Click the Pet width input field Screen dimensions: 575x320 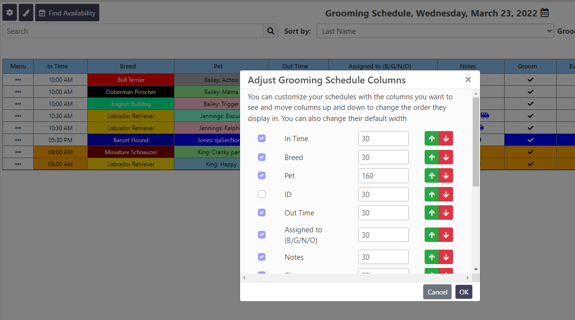click(383, 176)
